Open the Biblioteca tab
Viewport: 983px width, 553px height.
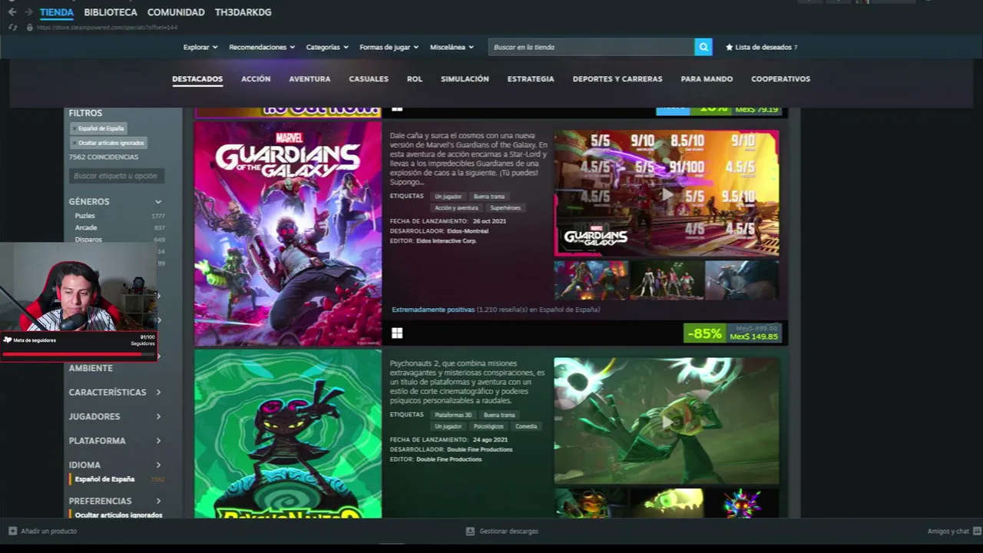point(111,12)
